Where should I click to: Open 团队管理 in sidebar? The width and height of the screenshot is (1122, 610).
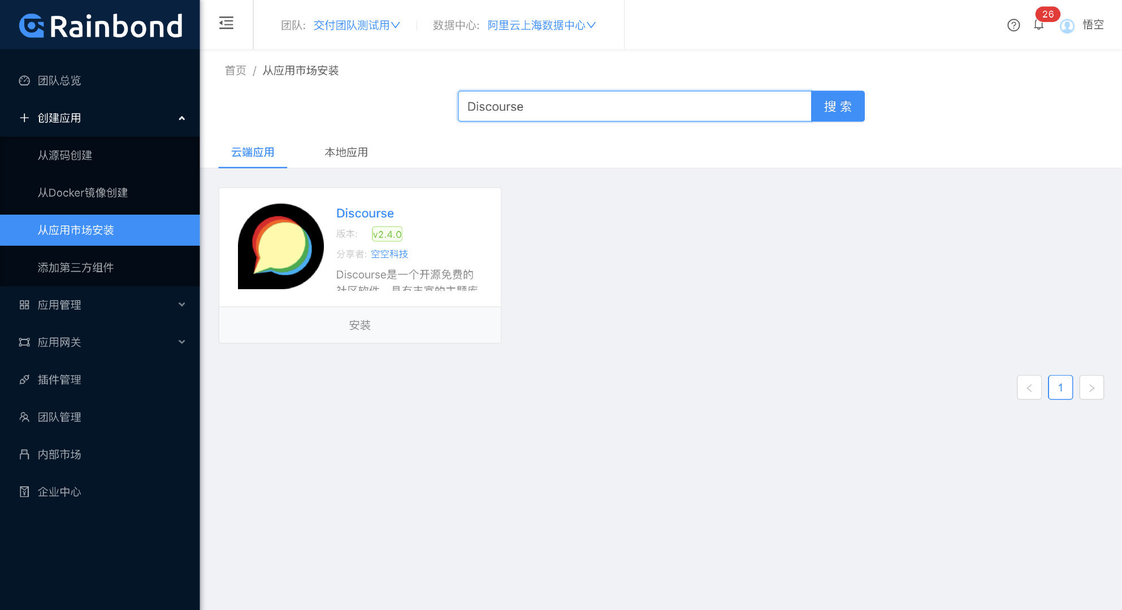coord(59,417)
